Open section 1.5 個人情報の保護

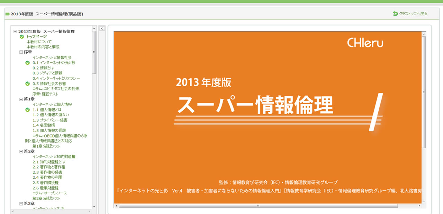[49, 131]
